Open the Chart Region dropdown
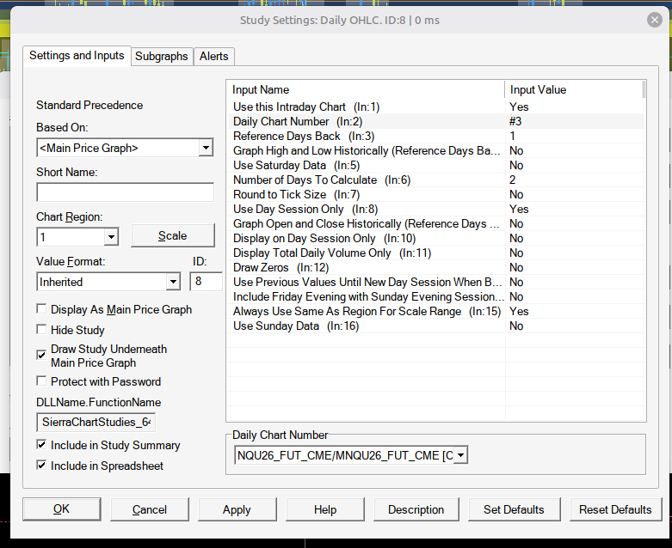Screen dimensions: 672x548 point(111,237)
